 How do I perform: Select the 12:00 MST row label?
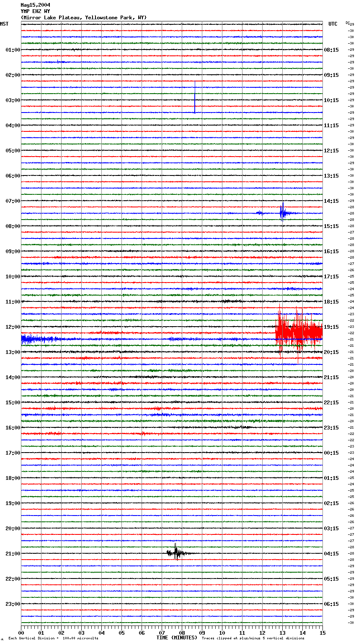tap(13, 327)
